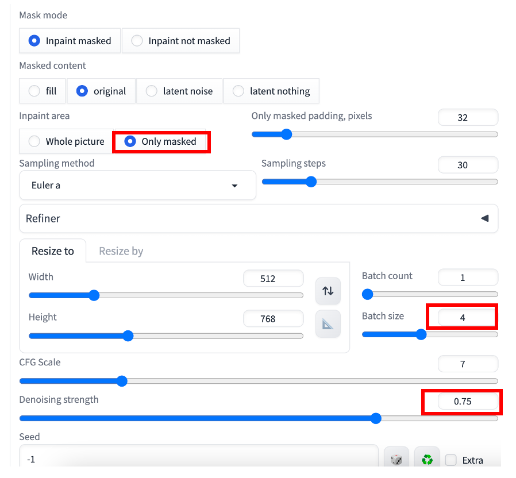
Task: Choose original for masked content
Action: tap(101, 91)
